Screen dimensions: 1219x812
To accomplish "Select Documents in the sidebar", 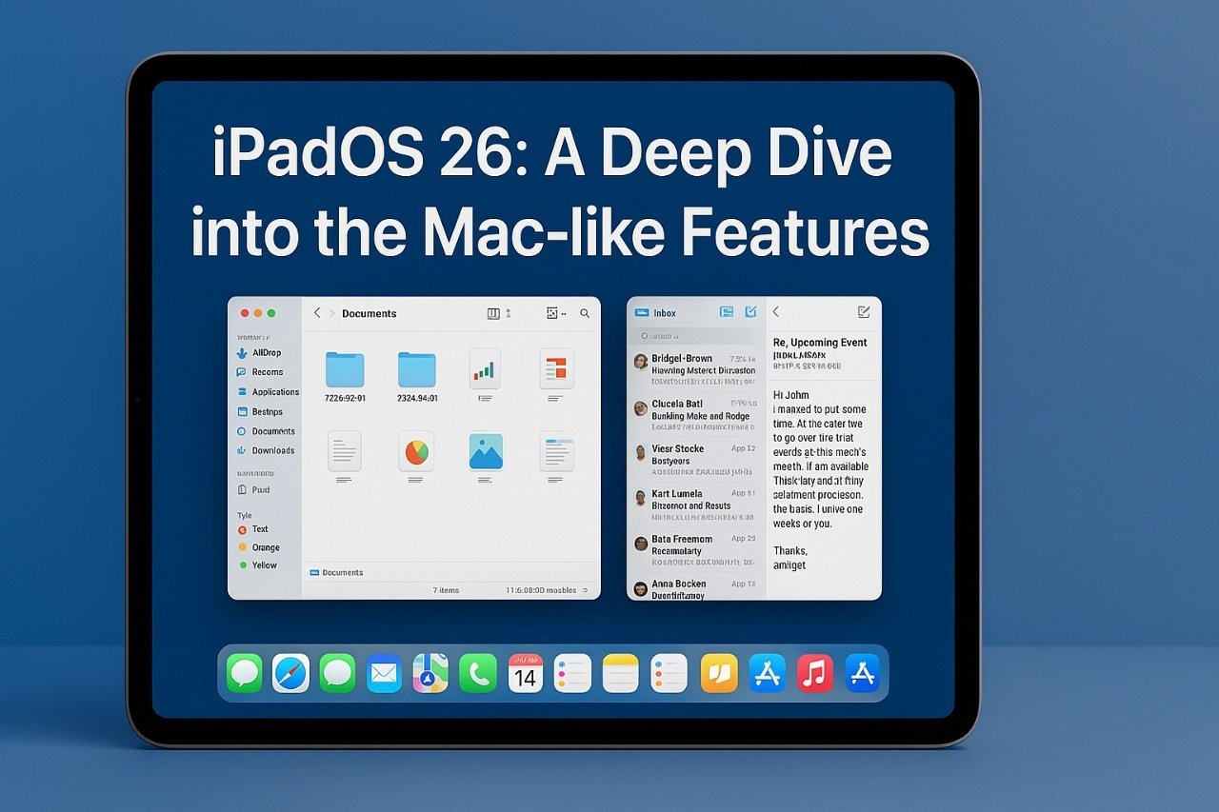I will (266, 431).
